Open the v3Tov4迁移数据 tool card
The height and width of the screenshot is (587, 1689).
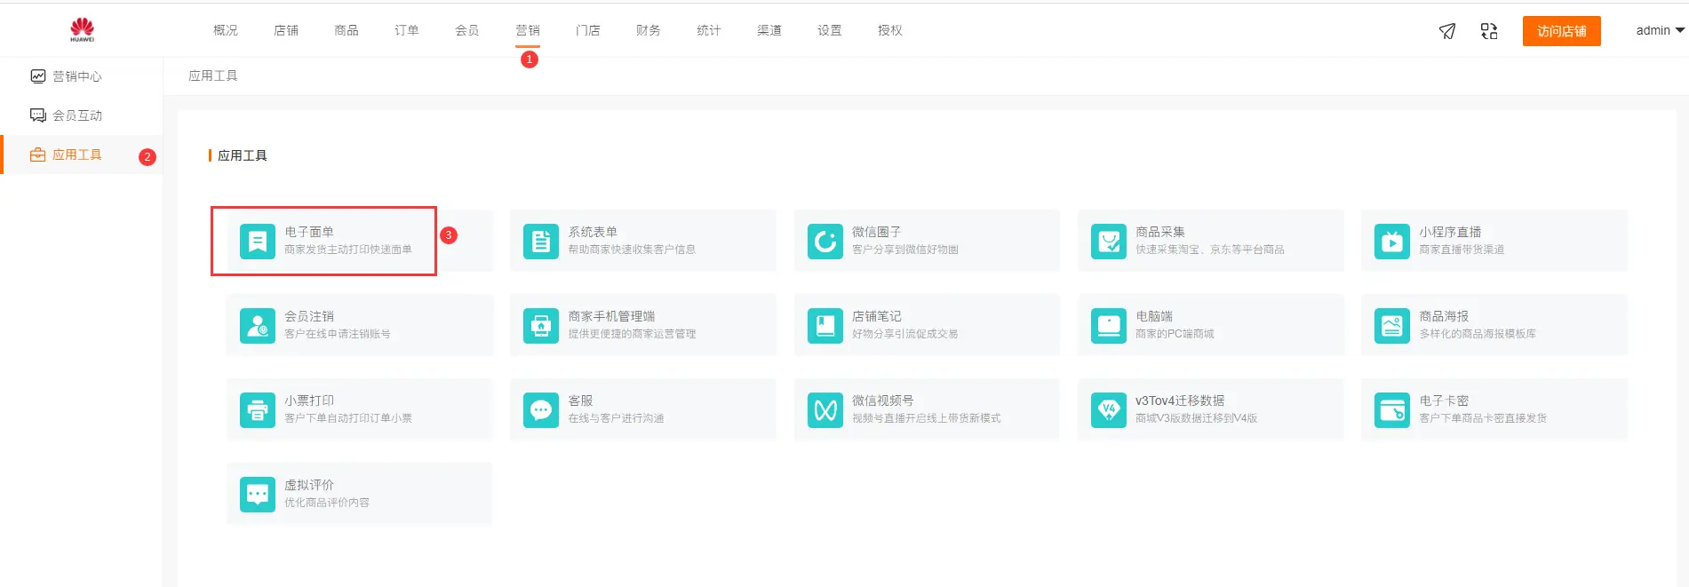(1209, 409)
